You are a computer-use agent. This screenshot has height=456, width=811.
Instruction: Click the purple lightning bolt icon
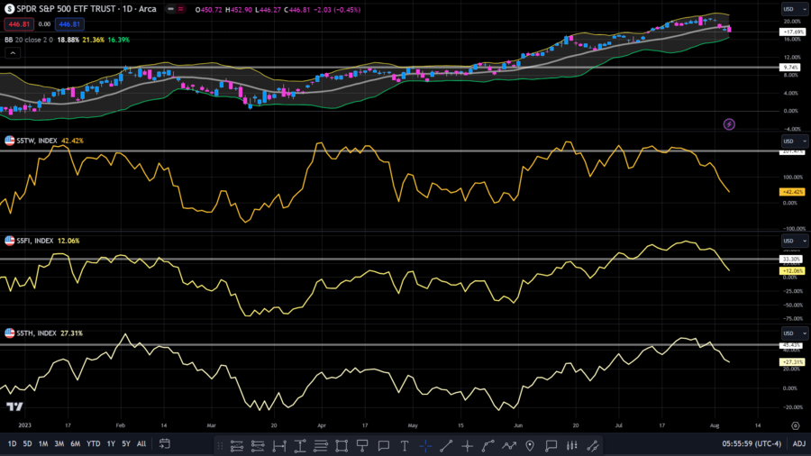click(729, 124)
